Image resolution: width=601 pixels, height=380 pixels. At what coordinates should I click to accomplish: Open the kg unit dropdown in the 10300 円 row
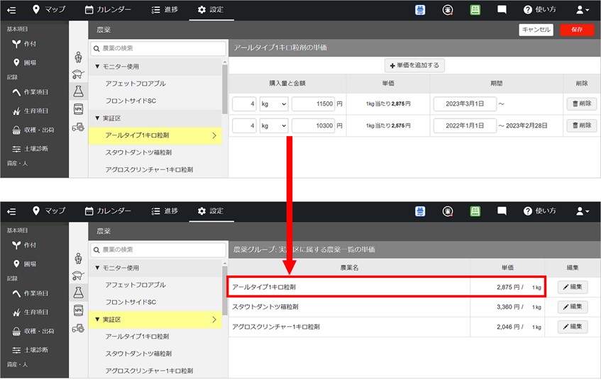273,125
